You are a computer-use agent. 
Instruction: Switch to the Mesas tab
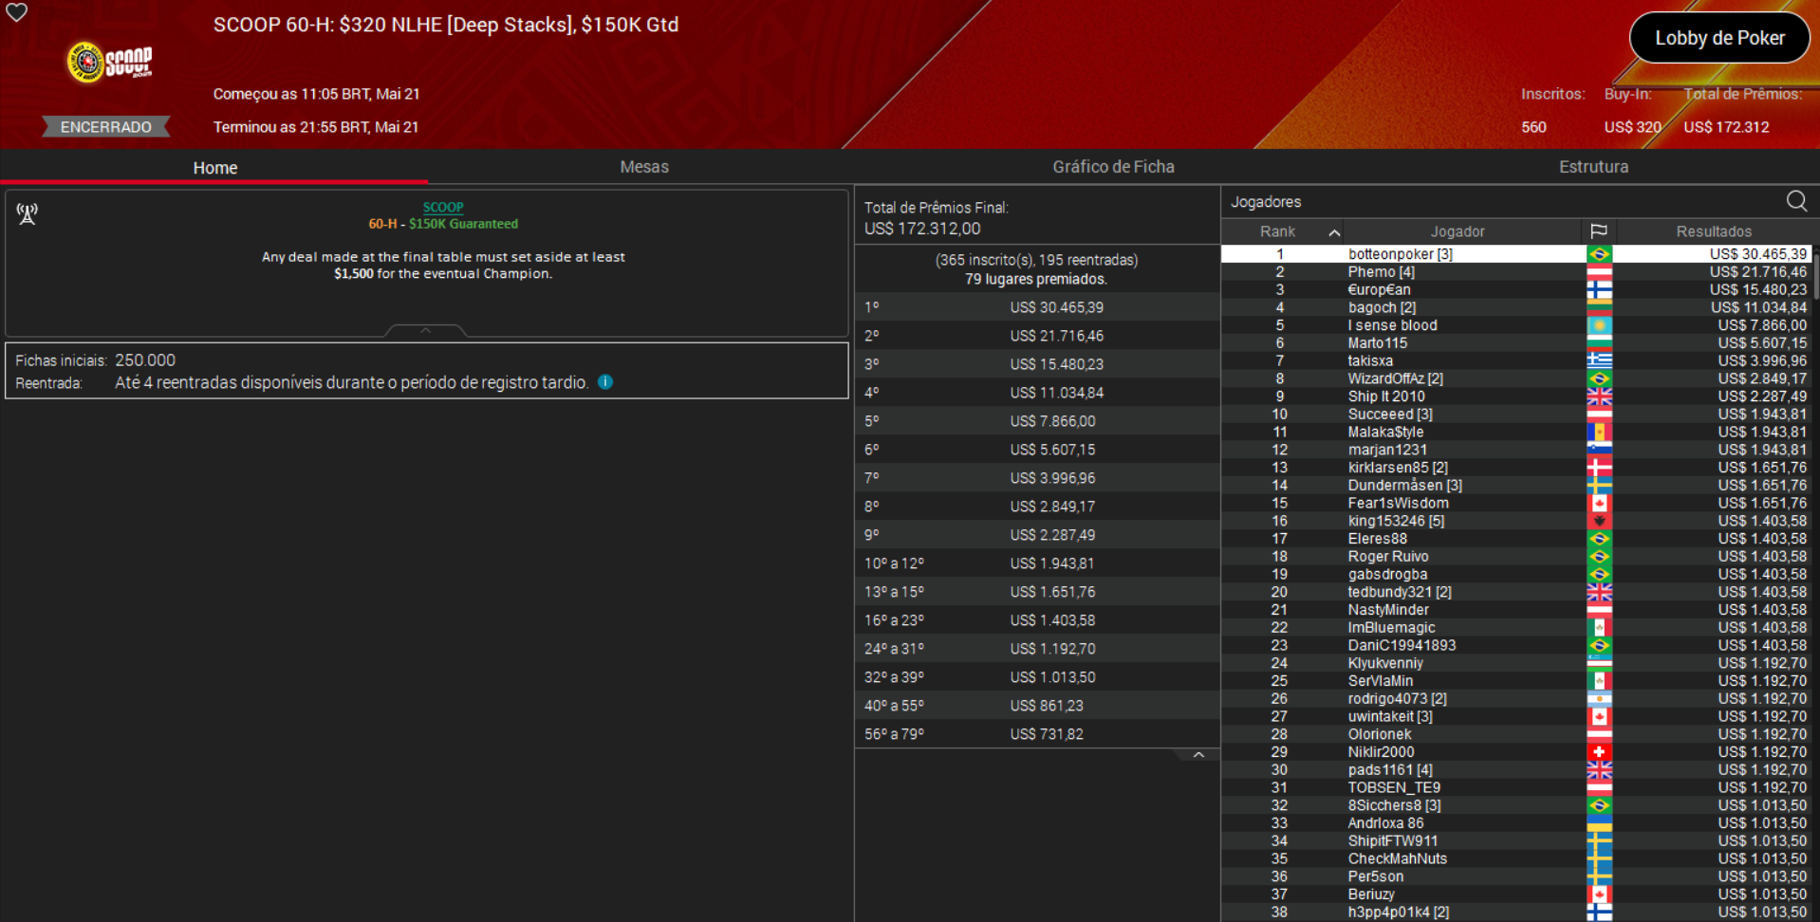click(x=644, y=167)
